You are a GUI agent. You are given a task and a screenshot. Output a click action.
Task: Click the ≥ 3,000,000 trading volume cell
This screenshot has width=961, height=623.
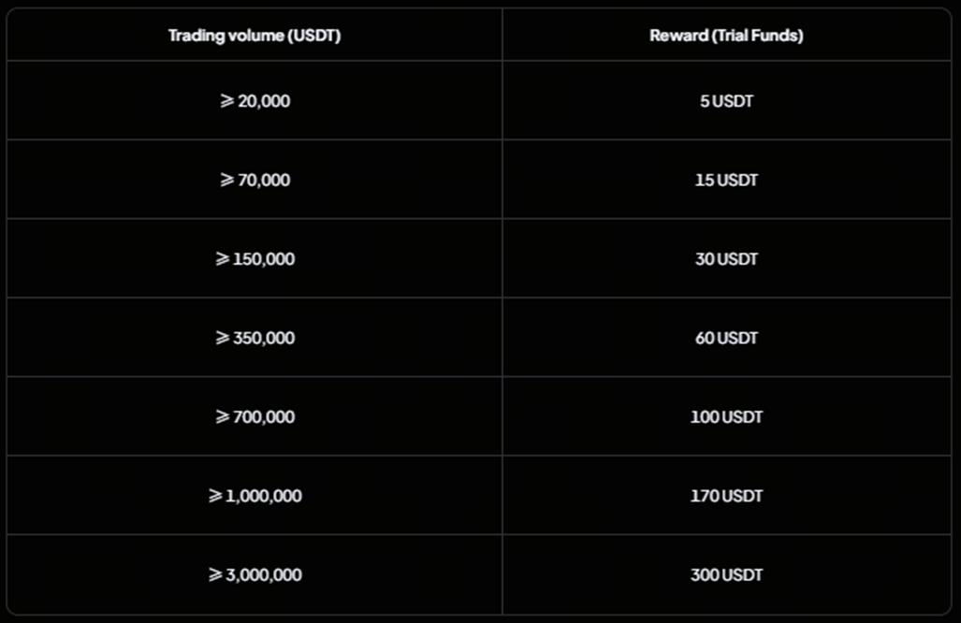(255, 575)
